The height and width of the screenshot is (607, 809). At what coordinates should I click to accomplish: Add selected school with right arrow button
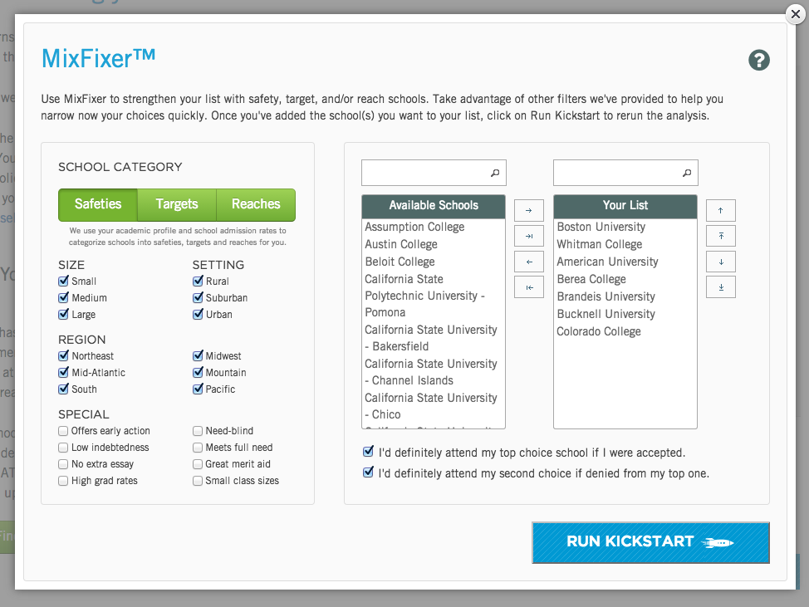pyautogui.click(x=529, y=210)
